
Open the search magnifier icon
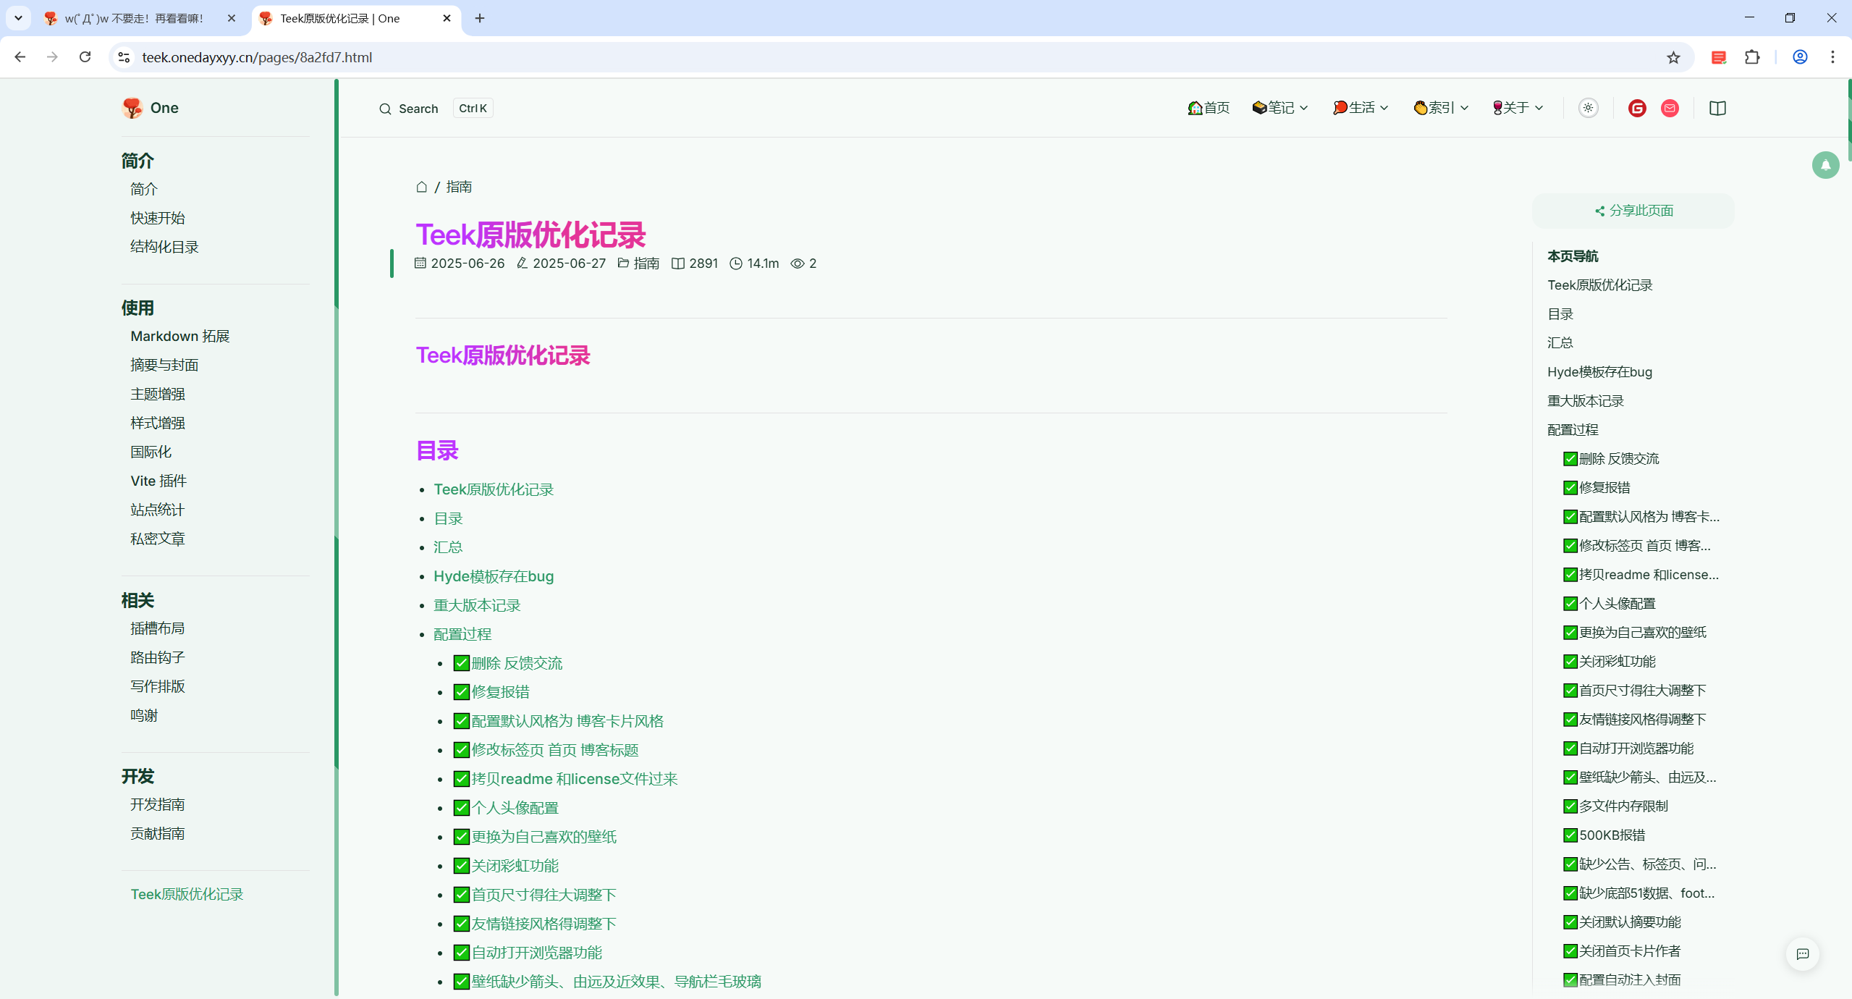coord(385,109)
